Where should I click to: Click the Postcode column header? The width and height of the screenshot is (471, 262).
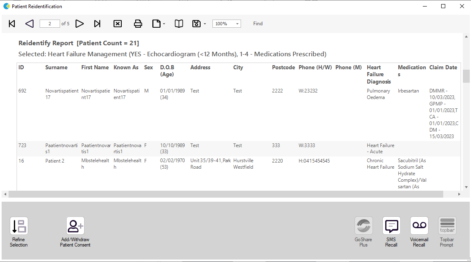pyautogui.click(x=283, y=68)
